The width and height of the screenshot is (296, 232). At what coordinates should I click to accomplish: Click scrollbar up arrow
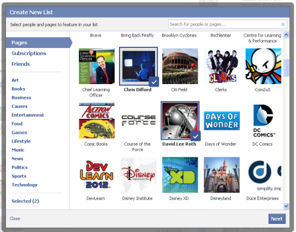(286, 35)
